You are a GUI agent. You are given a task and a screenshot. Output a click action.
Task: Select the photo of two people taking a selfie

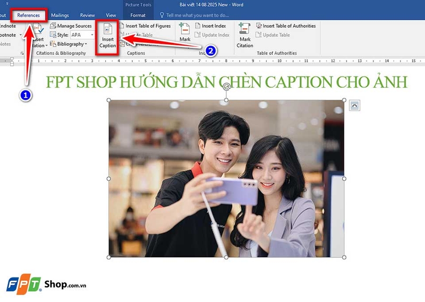(226, 179)
